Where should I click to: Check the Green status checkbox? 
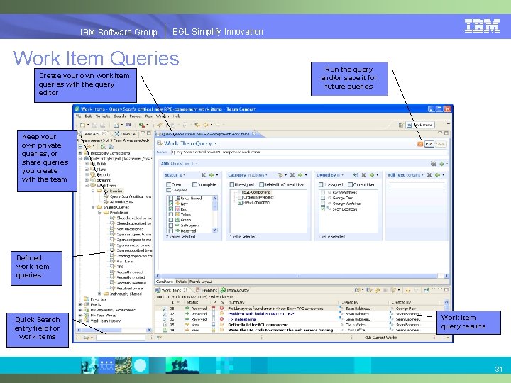(x=171, y=220)
